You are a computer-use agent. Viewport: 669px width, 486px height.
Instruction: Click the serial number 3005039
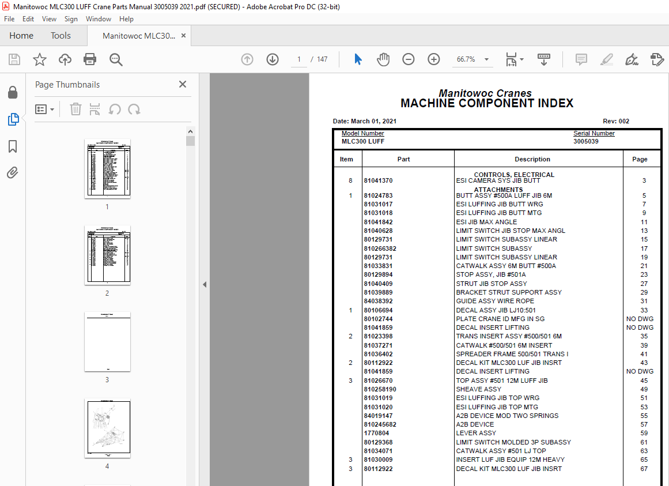(586, 142)
